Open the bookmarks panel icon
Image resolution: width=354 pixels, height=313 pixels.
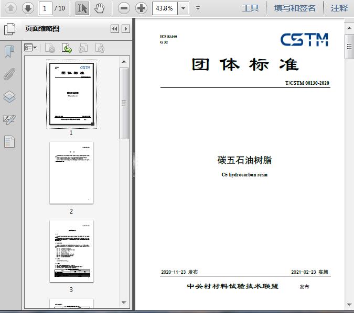[x=9, y=51]
